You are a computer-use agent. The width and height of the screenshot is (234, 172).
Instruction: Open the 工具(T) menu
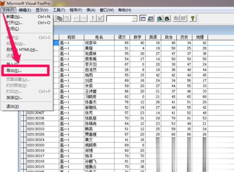click(59, 10)
